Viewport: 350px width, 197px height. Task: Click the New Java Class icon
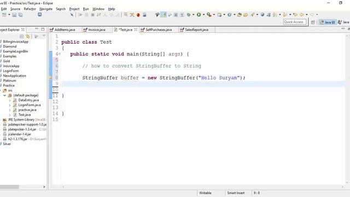[x=230, y=15]
